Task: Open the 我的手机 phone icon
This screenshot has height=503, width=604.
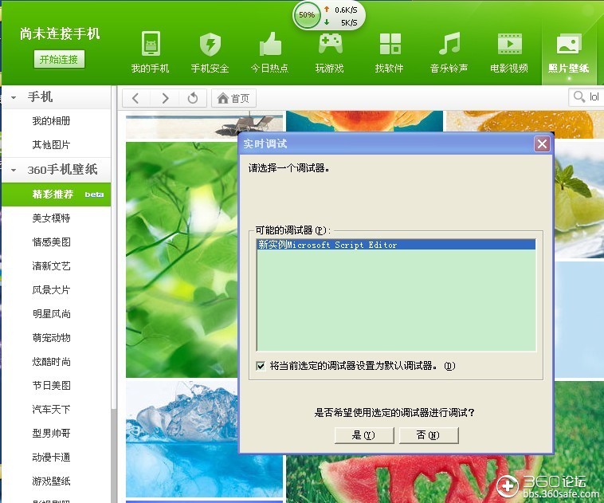Action: click(151, 44)
